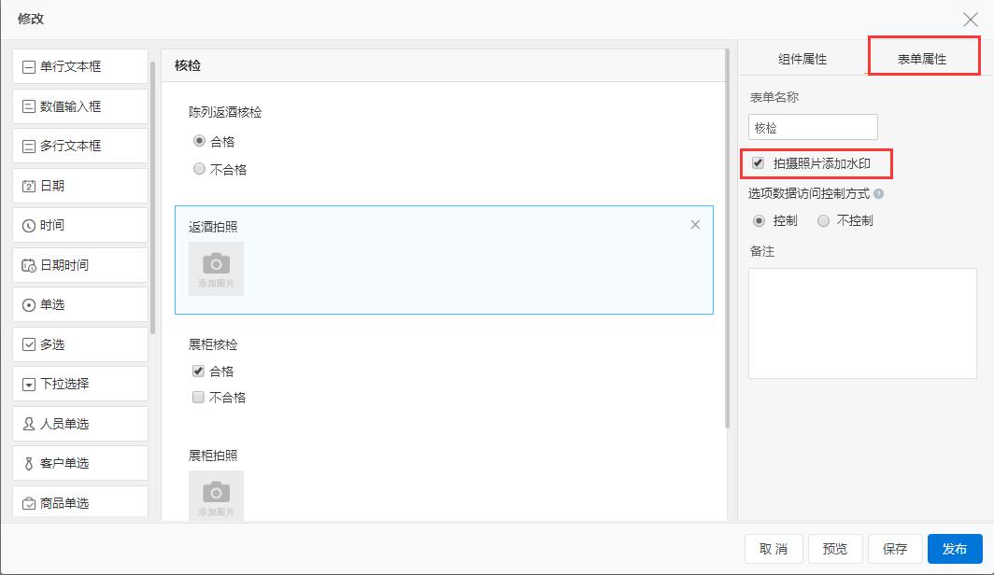Viewport: 994px width, 575px height.
Task: Select the time component clock icon
Action: (x=29, y=226)
